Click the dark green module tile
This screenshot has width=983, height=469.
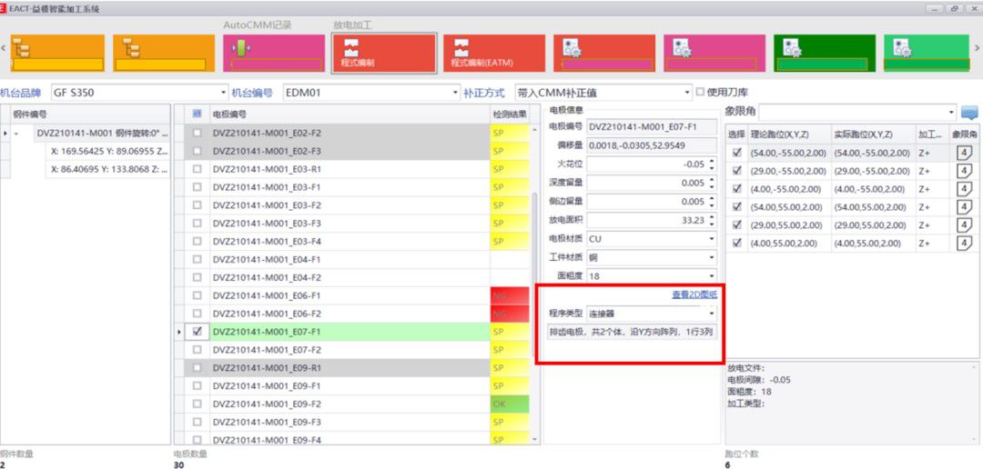click(824, 53)
